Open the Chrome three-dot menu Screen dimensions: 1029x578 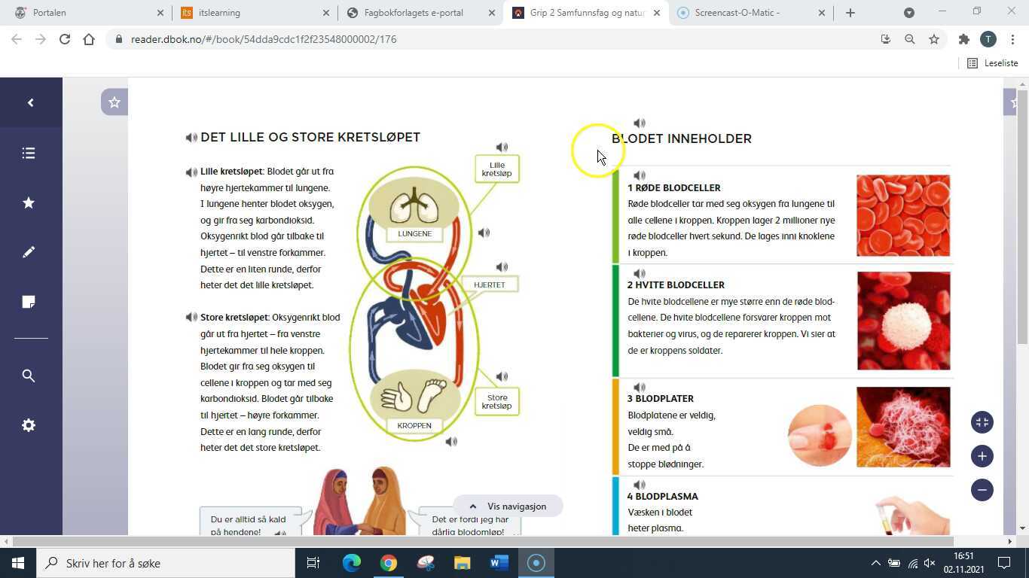pos(1012,39)
